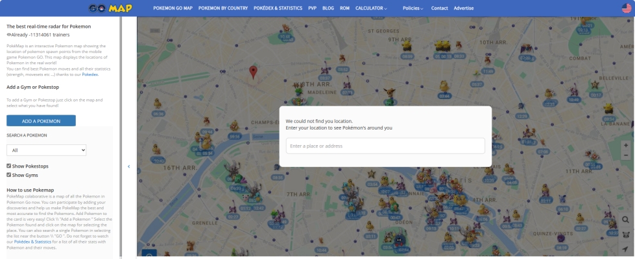
Task: Click the sidebar vertical scrollbar
Action: [120, 137]
